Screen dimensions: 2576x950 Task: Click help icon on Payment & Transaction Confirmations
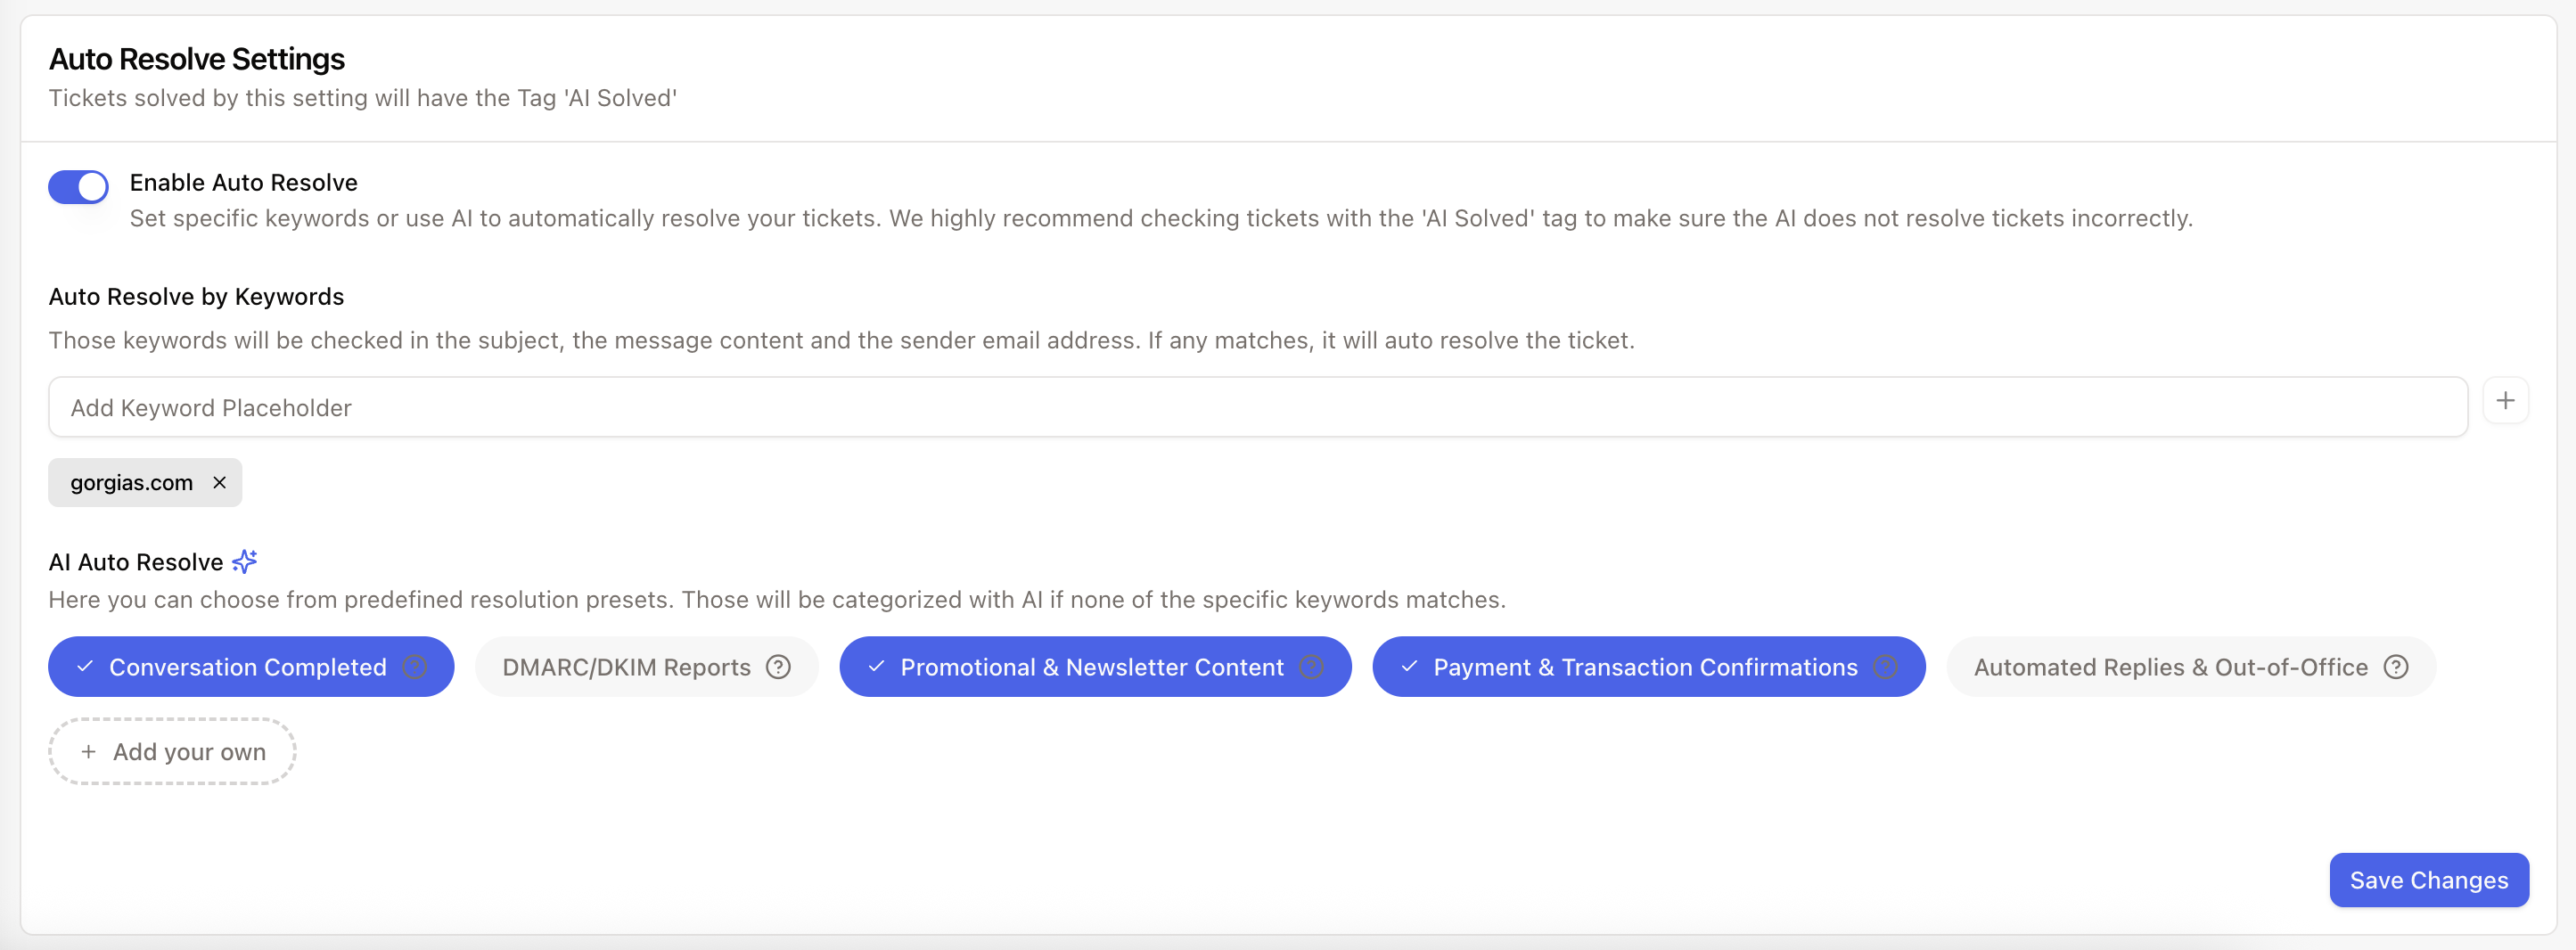(x=1886, y=667)
